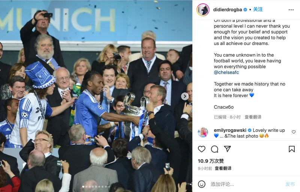Like the post with heart icon
The height and width of the screenshot is (192, 300).
(x=201, y=149)
